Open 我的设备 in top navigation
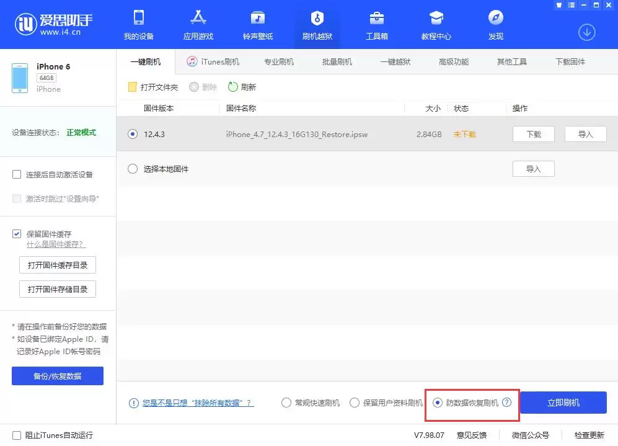Image resolution: width=618 pixels, height=446 pixels. click(x=139, y=25)
